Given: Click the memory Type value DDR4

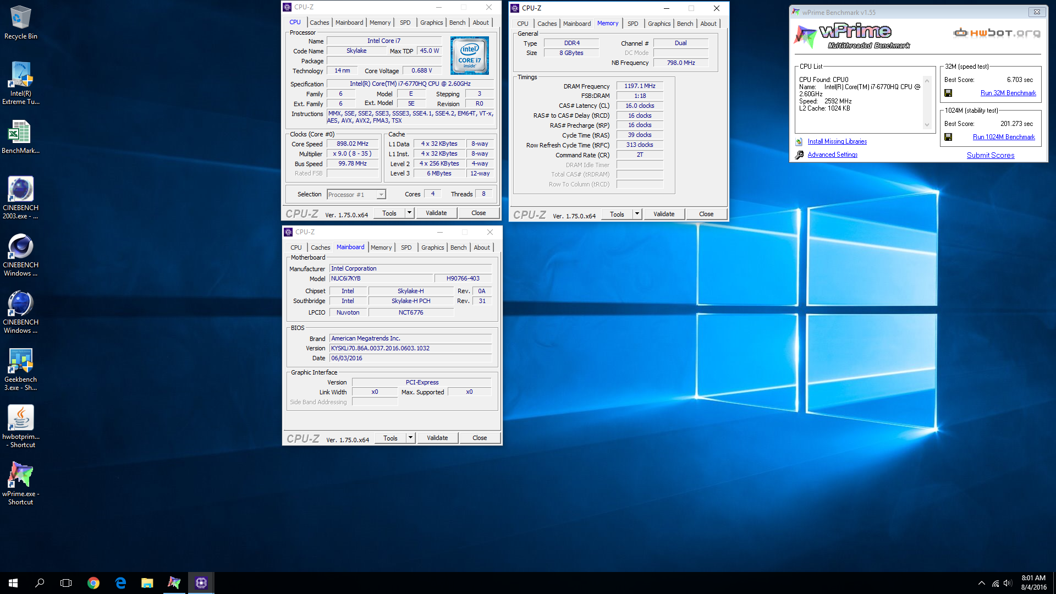Looking at the screenshot, I should [571, 43].
